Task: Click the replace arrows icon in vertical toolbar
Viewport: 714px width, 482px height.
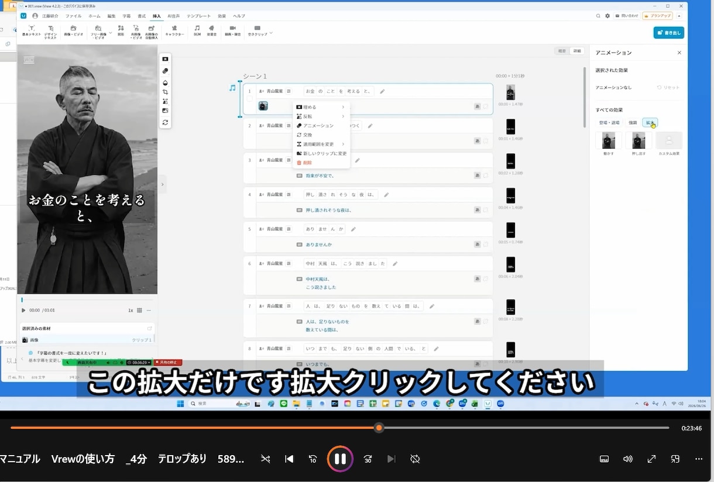Action: point(166,122)
